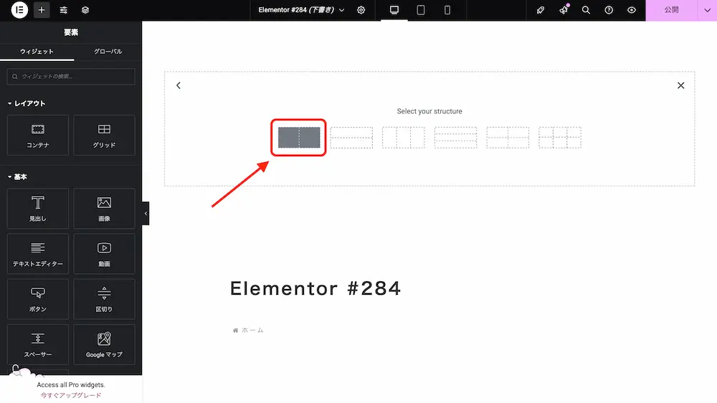Image resolution: width=717 pixels, height=403 pixels.
Task: Choose the three-row structure preset
Action: click(x=455, y=138)
